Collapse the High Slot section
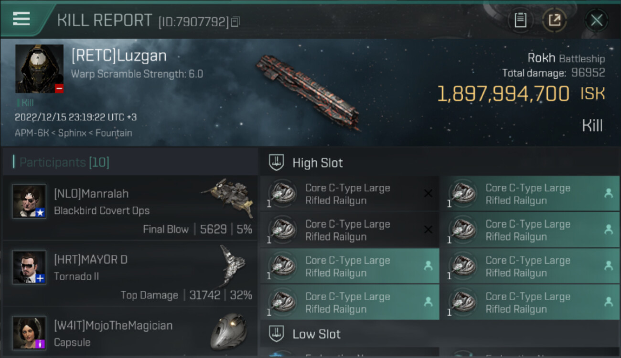This screenshot has height=358, width=621. tap(277, 162)
